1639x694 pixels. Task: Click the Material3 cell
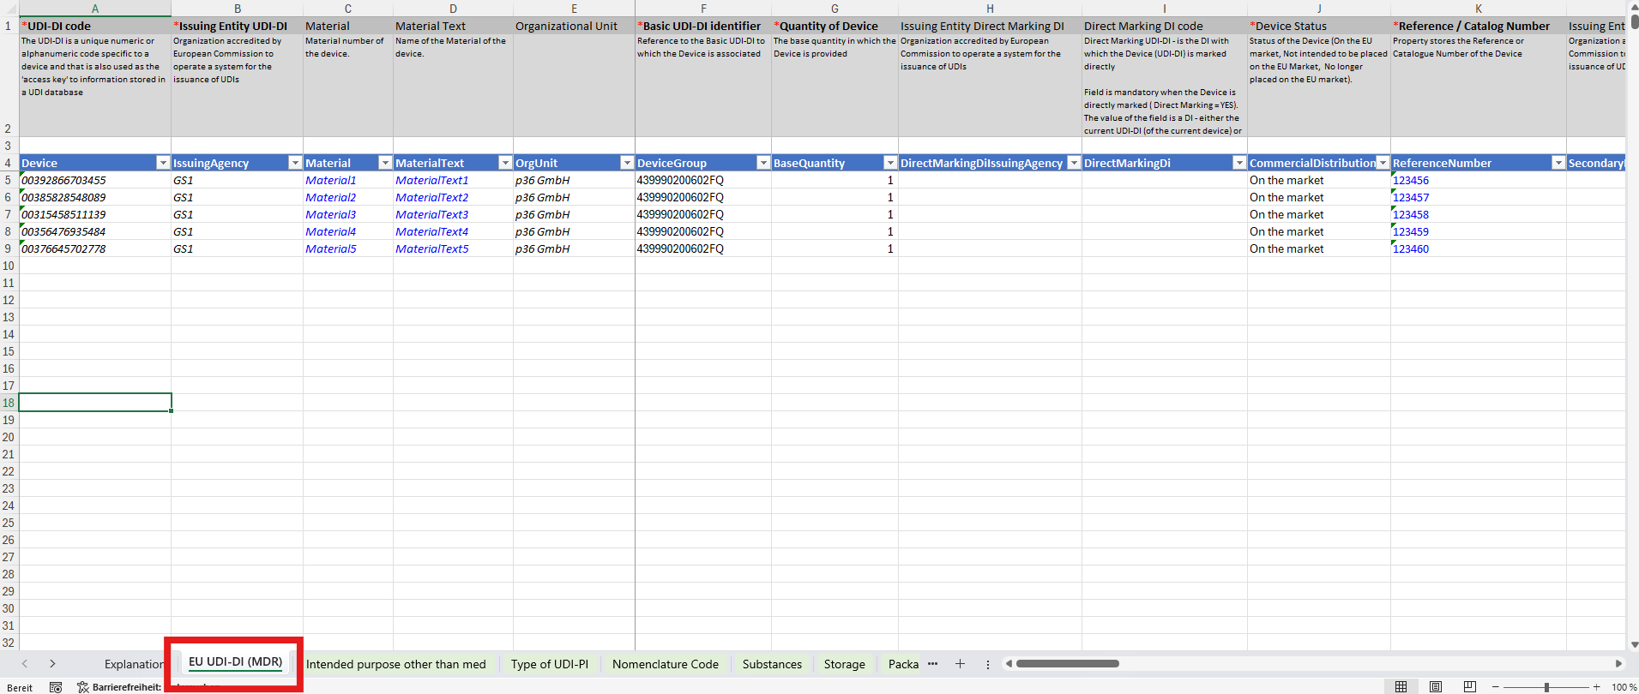point(347,214)
